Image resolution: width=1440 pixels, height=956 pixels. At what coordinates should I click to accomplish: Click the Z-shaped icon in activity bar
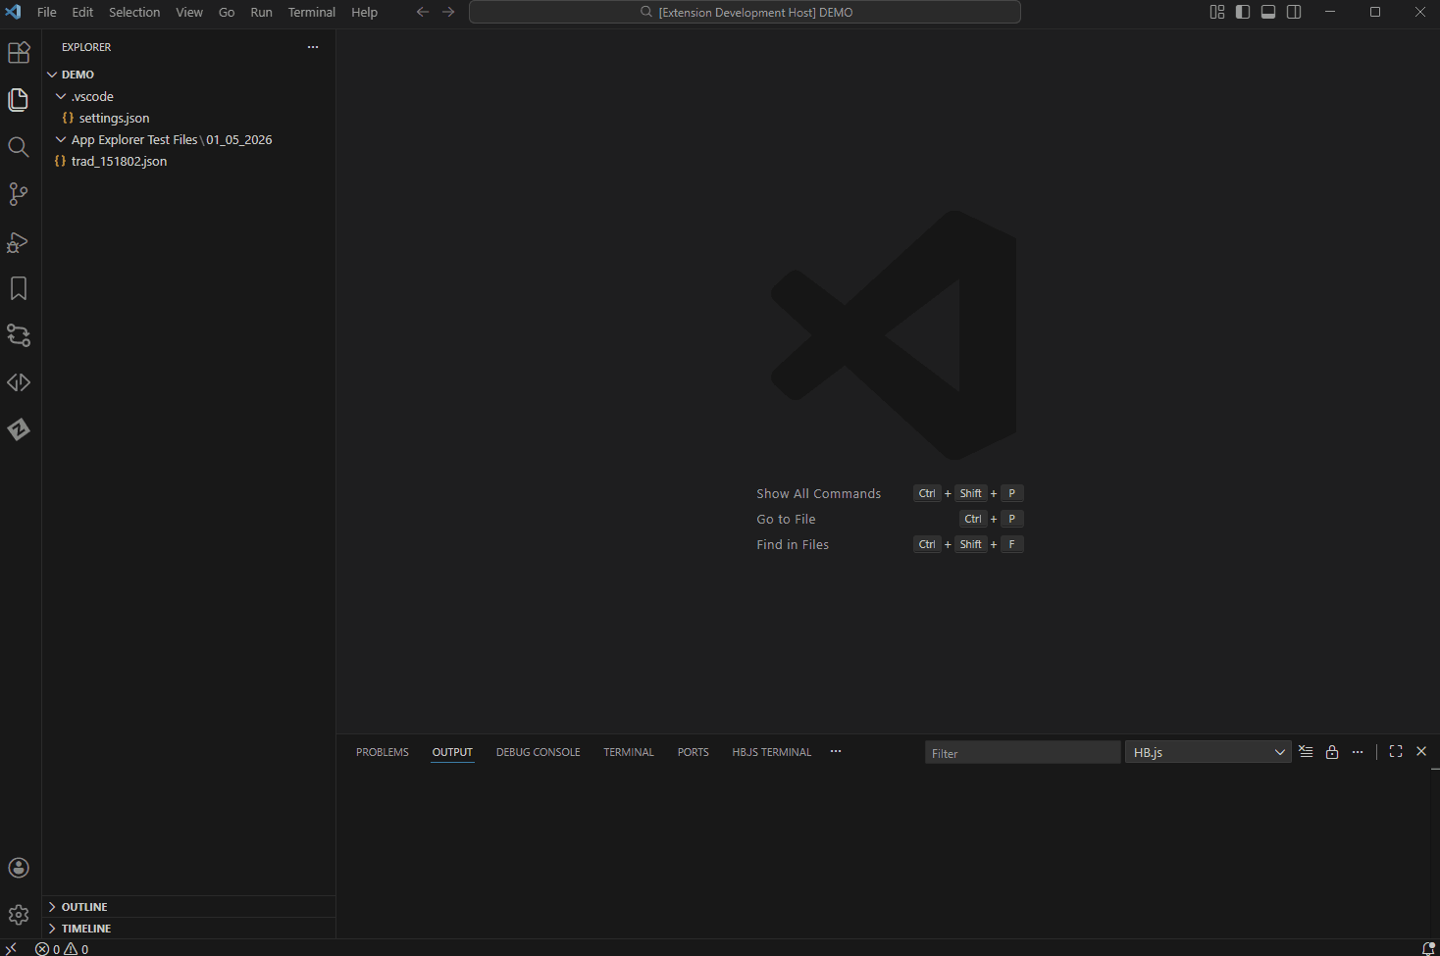click(19, 429)
